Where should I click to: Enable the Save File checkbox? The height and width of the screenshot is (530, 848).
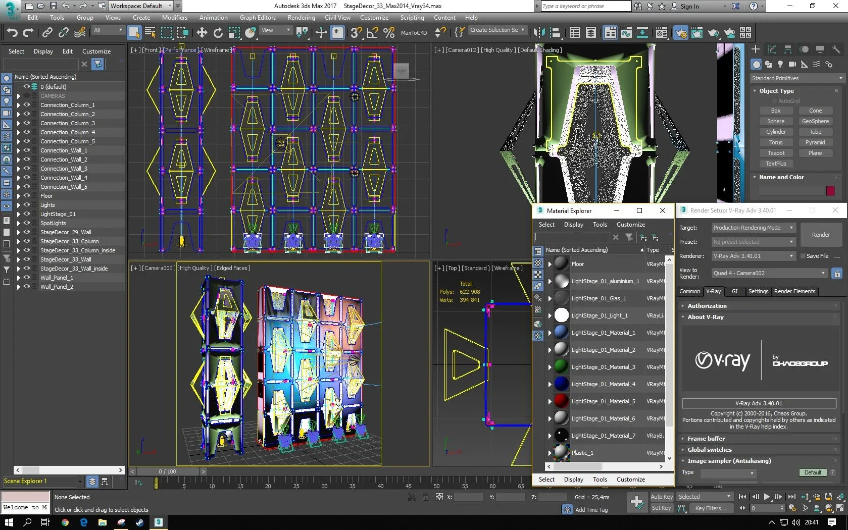(x=803, y=256)
